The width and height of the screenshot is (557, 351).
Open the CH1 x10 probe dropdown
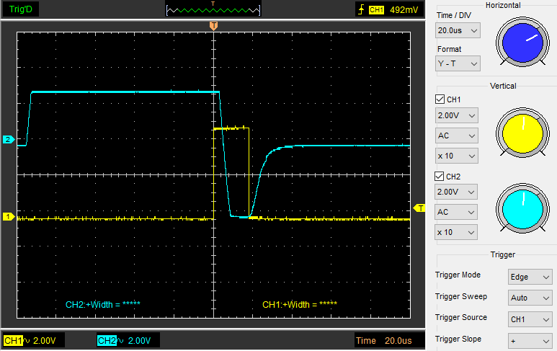click(458, 156)
